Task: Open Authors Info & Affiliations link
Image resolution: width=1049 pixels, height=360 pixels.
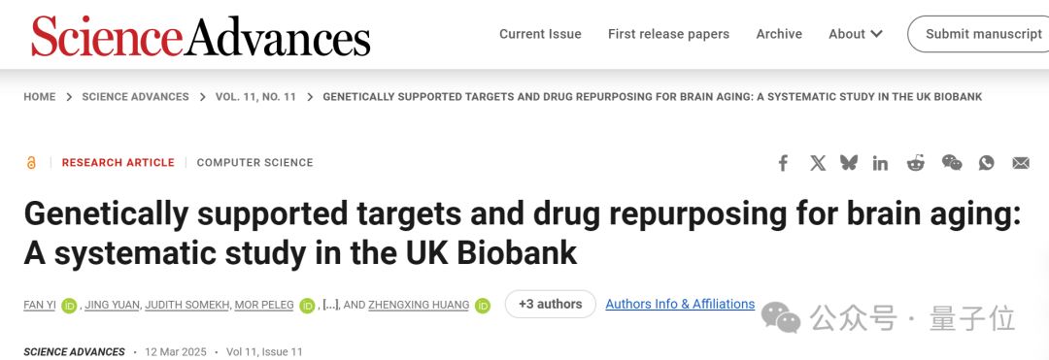Action: pos(680,304)
